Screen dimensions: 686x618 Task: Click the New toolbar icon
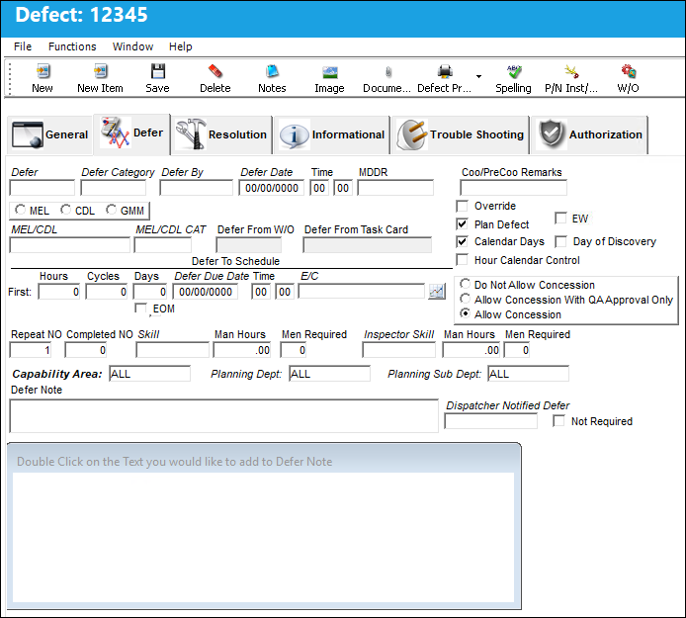coord(43,71)
